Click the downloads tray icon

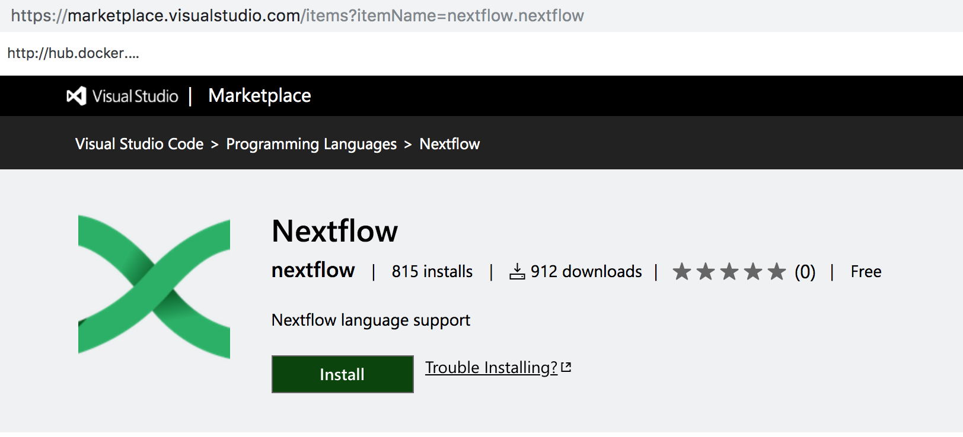coord(517,272)
